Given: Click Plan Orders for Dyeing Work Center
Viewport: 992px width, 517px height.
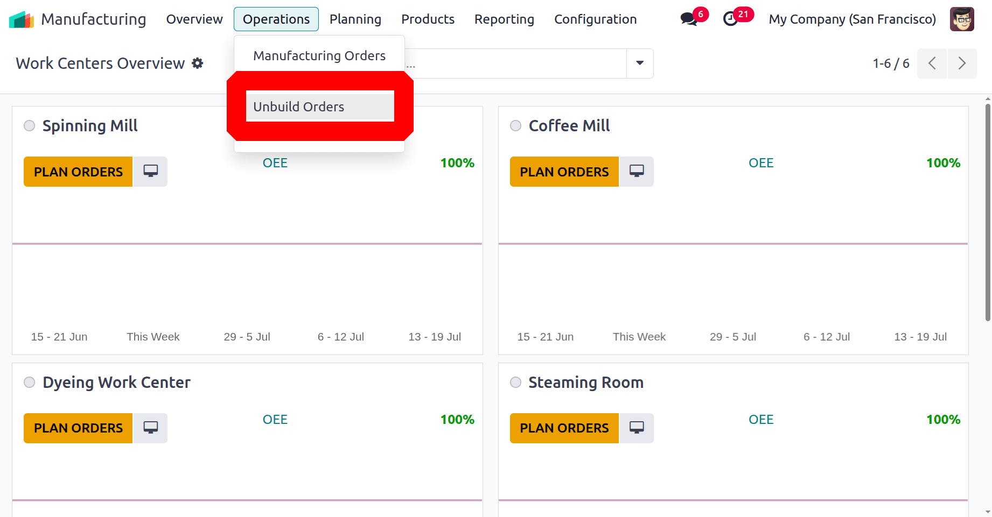Looking at the screenshot, I should (x=78, y=428).
